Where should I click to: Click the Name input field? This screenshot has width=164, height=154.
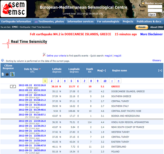point(155,7)
